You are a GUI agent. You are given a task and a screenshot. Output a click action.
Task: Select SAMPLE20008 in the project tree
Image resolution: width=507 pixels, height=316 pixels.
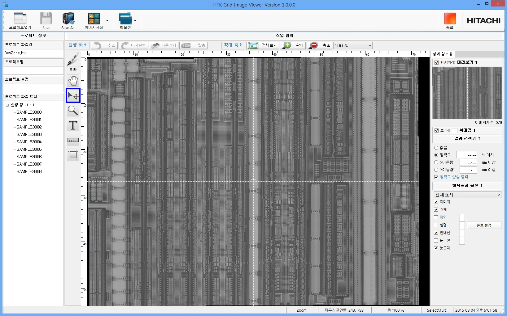coord(29,171)
